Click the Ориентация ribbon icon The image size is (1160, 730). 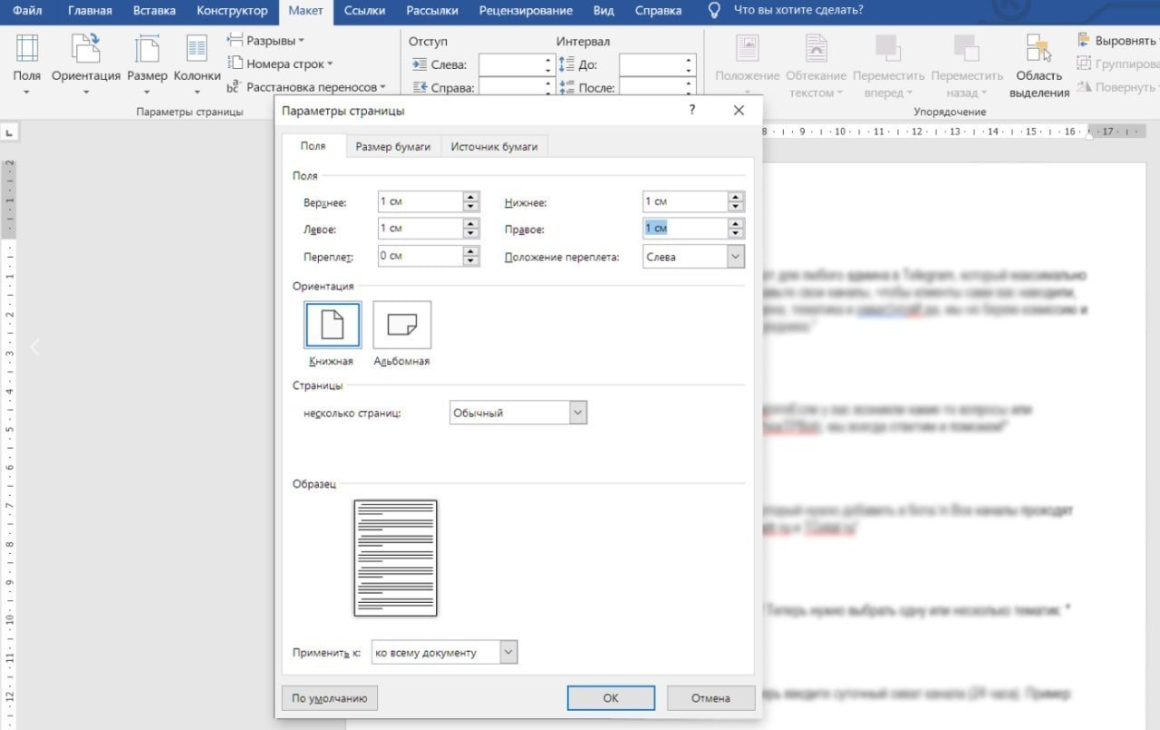tap(86, 53)
